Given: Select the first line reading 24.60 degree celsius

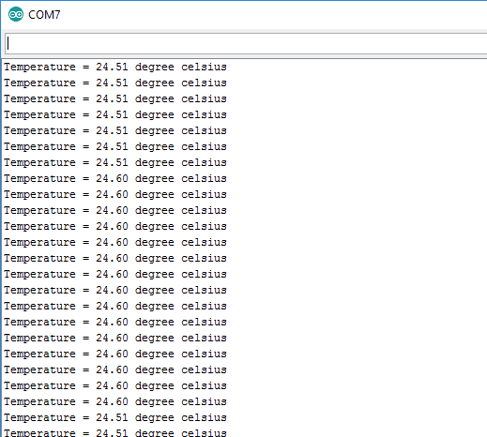Looking at the screenshot, I should click(115, 178).
